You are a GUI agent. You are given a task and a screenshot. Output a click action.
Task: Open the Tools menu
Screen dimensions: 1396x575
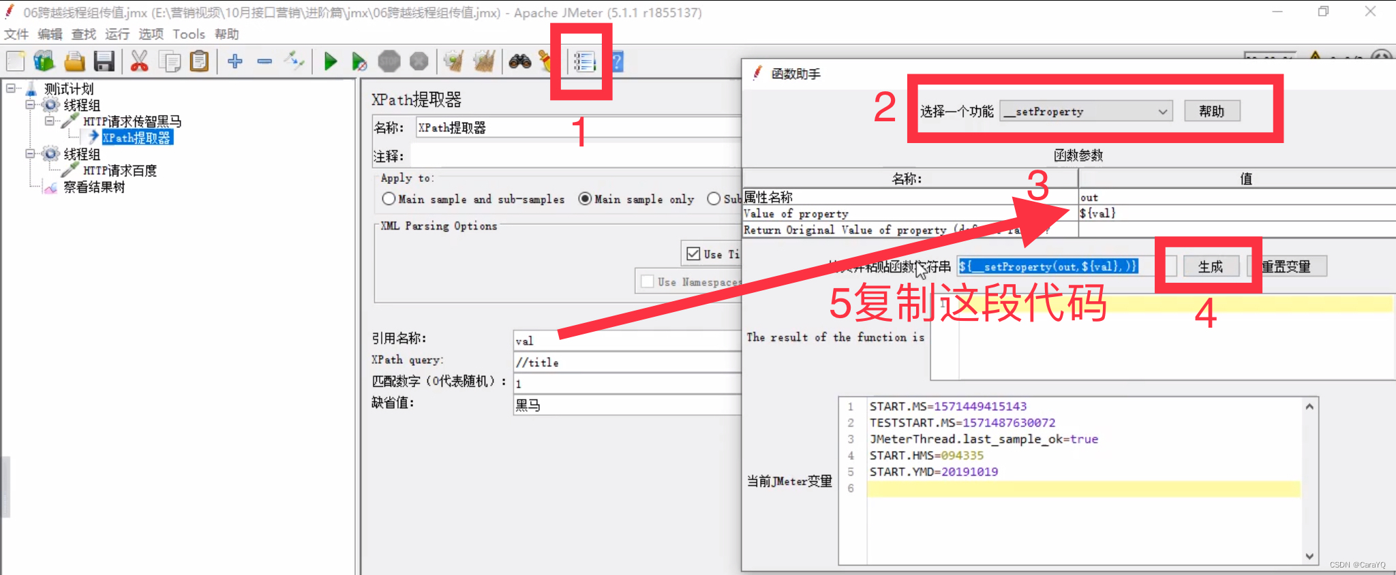189,34
